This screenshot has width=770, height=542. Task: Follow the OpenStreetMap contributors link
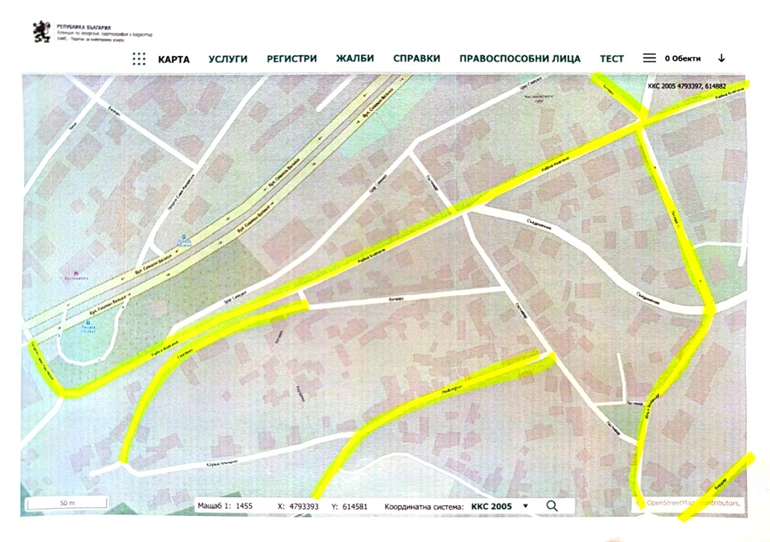(693, 504)
